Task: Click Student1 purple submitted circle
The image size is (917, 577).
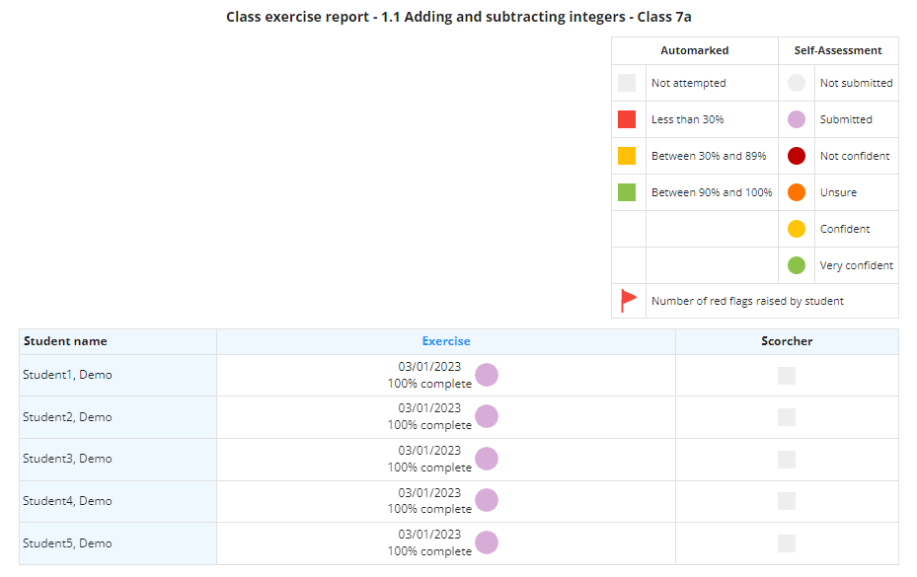Action: coord(487,375)
